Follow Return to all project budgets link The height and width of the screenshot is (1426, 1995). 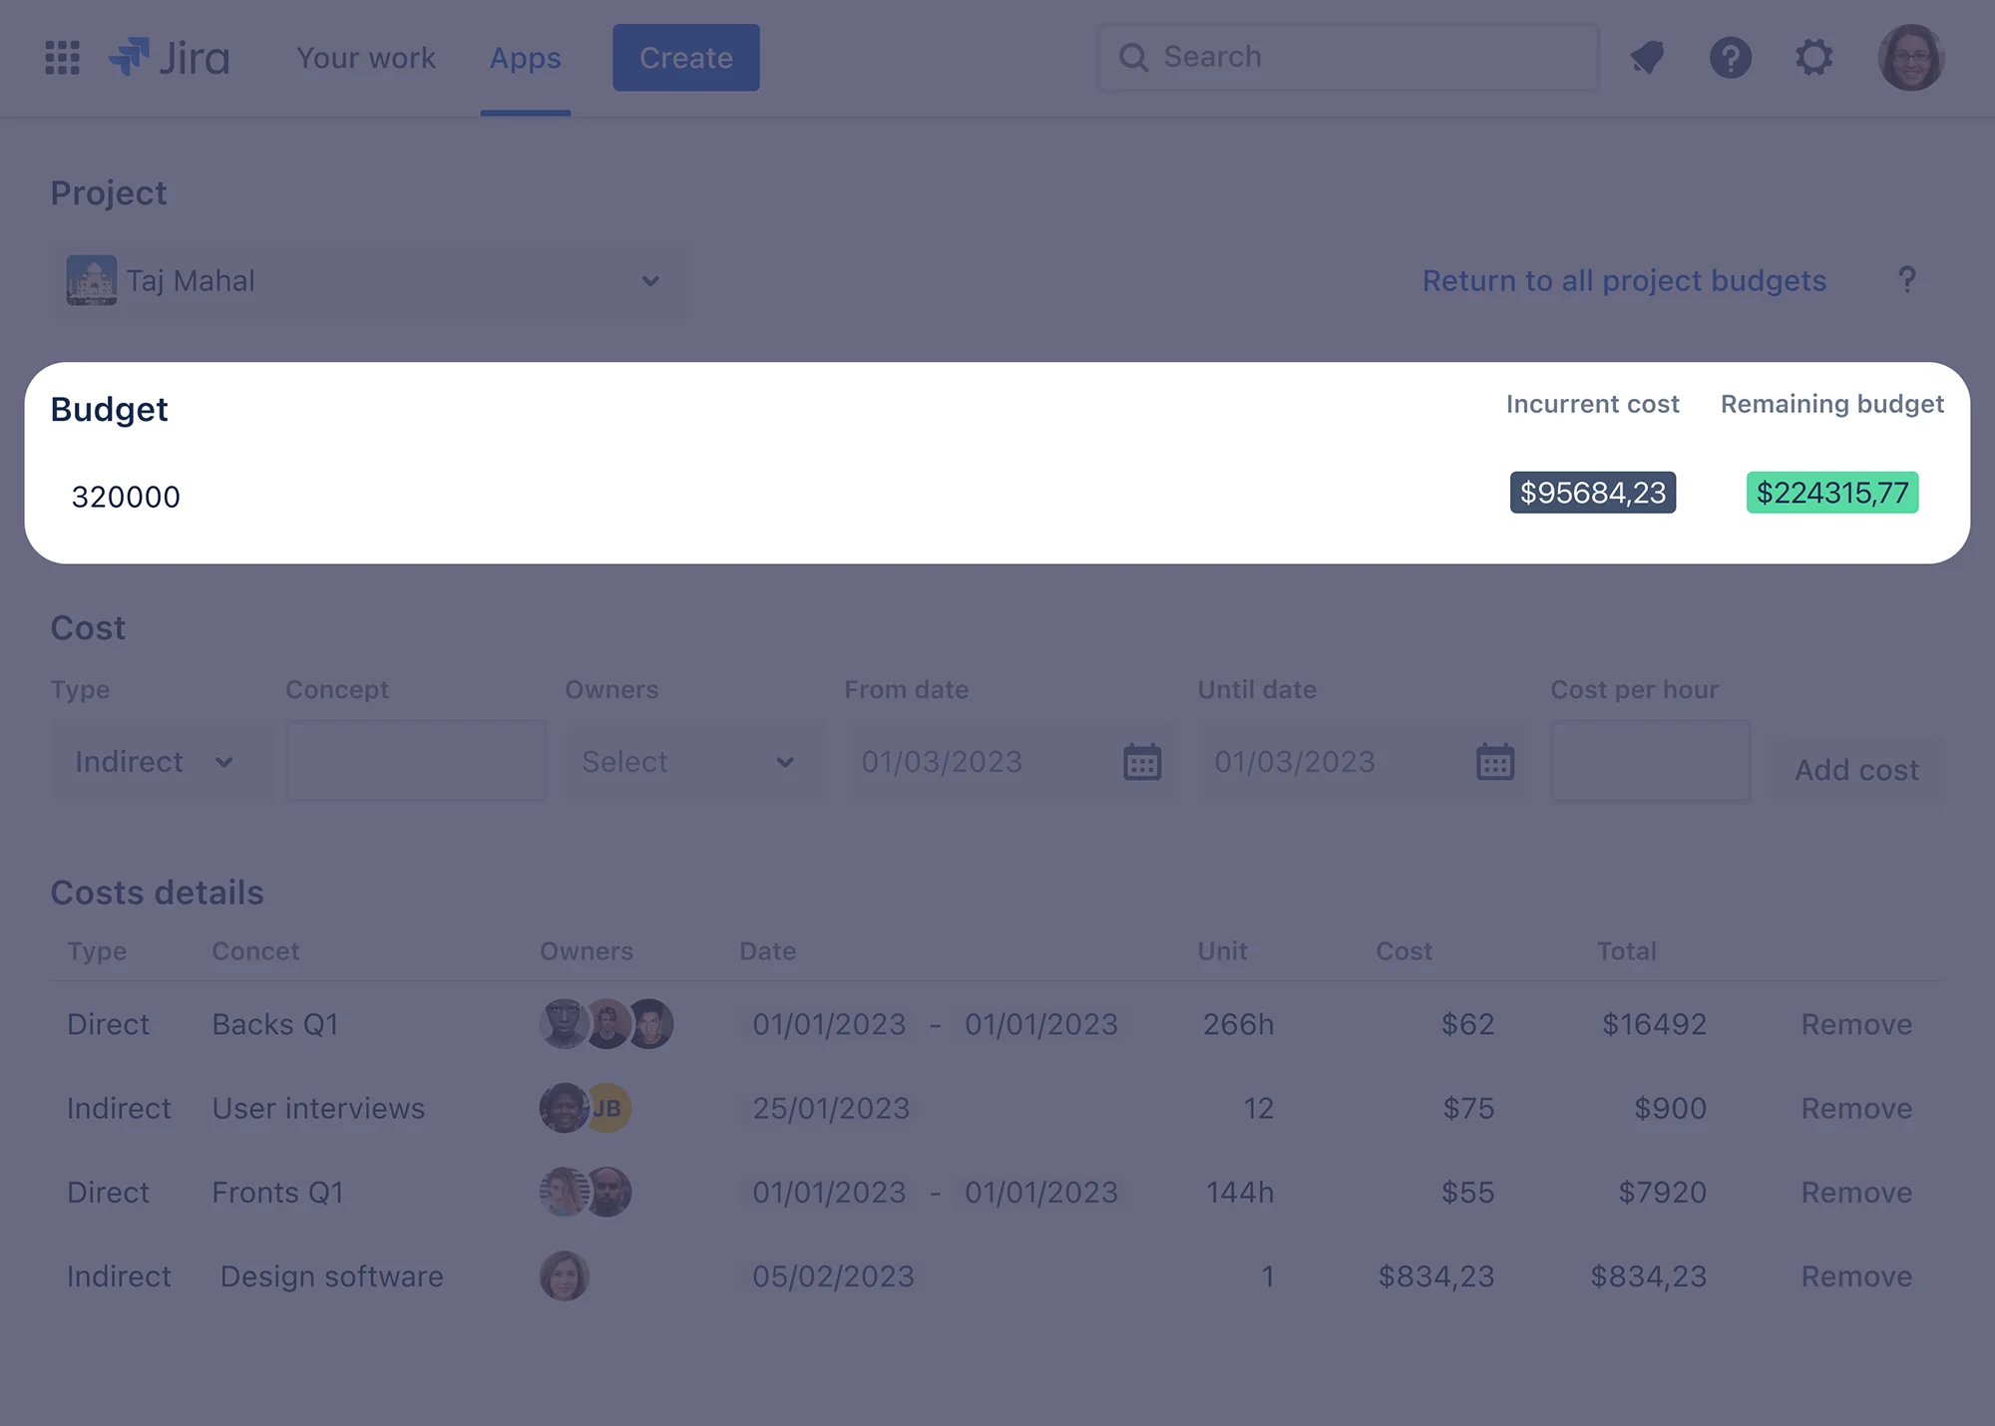pos(1624,280)
